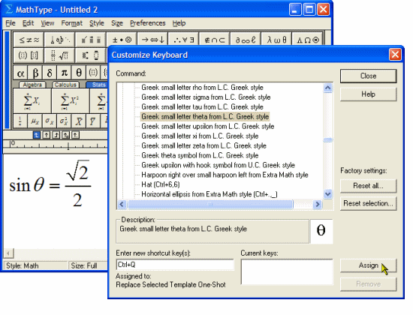413x315 pixels.
Task: Click Close in Customize Keyboard dialog
Action: pyautogui.click(x=368, y=76)
